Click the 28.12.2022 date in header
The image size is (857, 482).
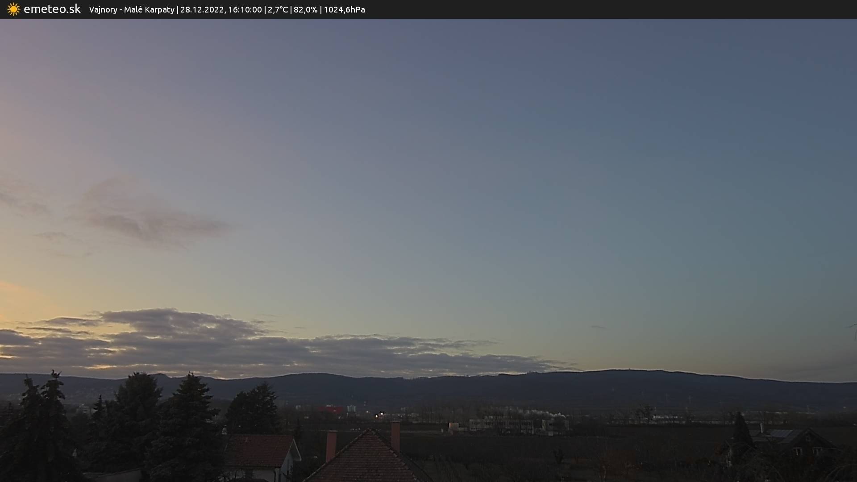point(202,9)
